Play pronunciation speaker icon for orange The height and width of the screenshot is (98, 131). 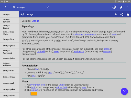pyautogui.click(x=22, y=14)
